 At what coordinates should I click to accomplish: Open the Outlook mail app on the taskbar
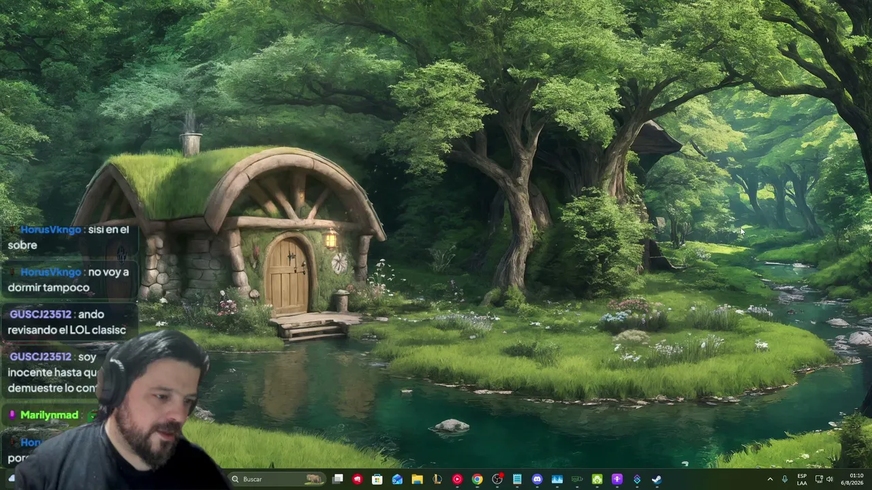point(397,479)
